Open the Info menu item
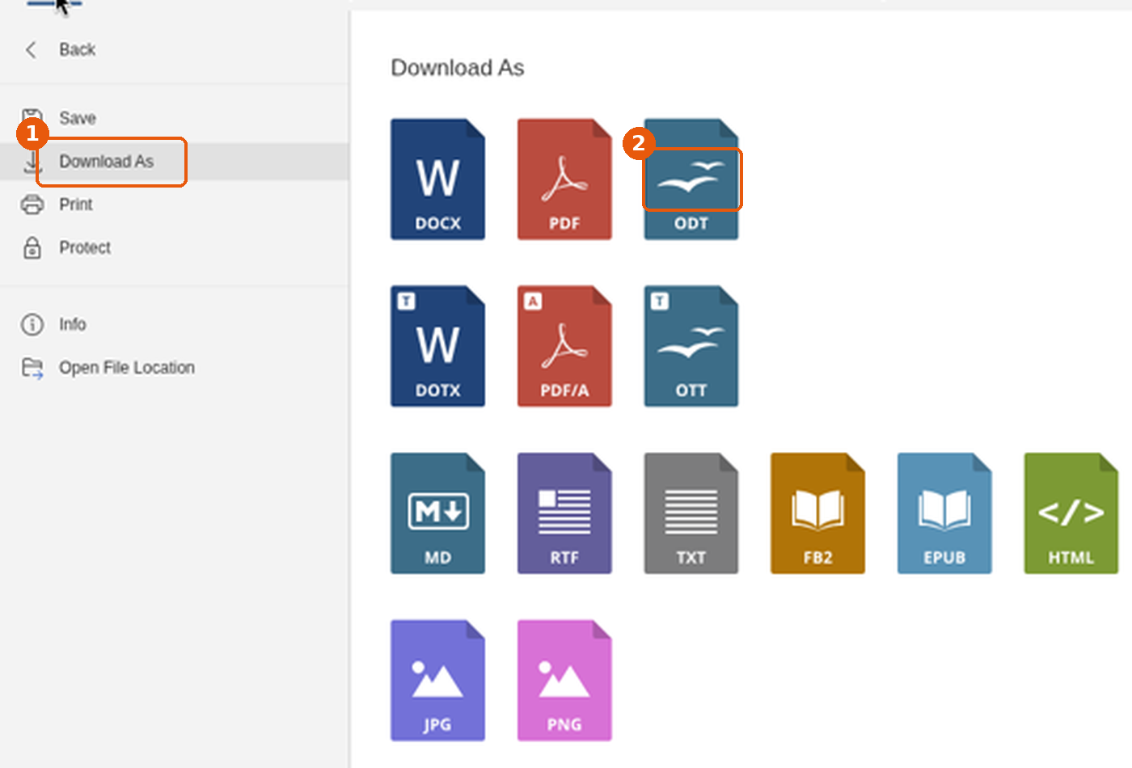Screen dimensions: 1132x768 (175, 324)
